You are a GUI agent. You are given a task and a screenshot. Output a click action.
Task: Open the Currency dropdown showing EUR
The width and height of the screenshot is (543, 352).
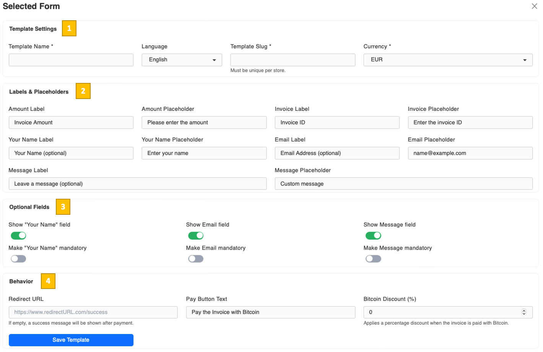click(x=448, y=60)
